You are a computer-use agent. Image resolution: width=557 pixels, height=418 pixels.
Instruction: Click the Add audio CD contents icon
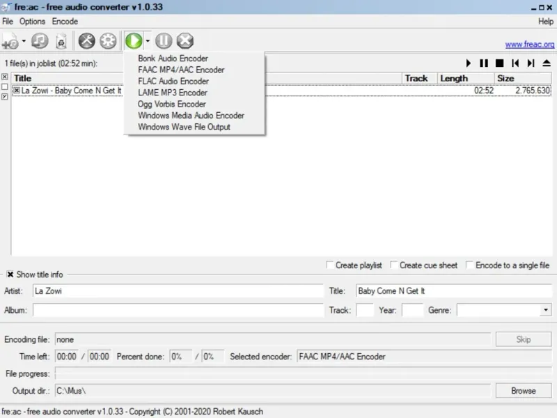point(40,41)
